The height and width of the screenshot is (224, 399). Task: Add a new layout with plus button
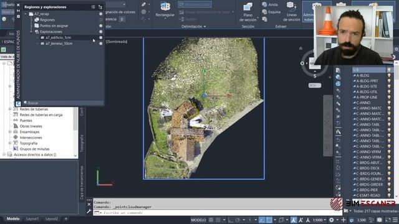point(65,218)
